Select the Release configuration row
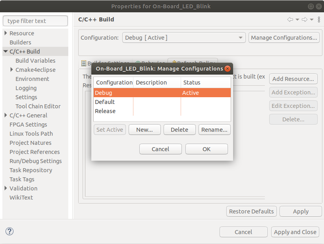This screenshot has height=244, width=324. coord(105,111)
